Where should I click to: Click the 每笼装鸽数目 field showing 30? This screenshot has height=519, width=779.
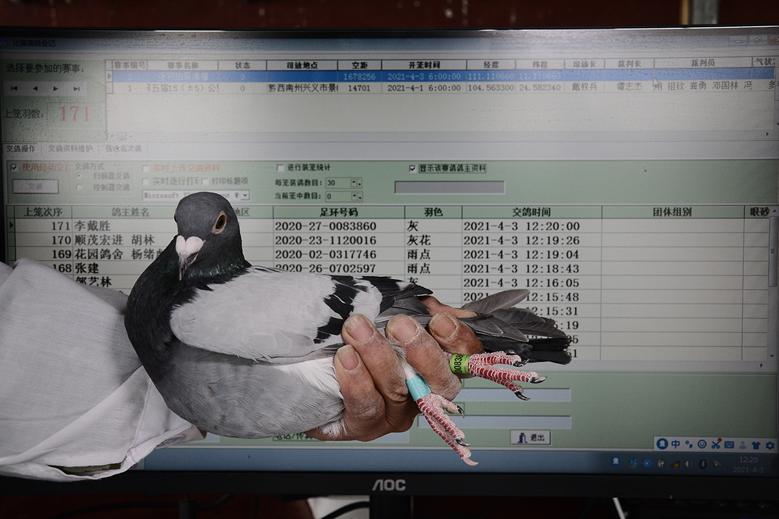click(339, 183)
